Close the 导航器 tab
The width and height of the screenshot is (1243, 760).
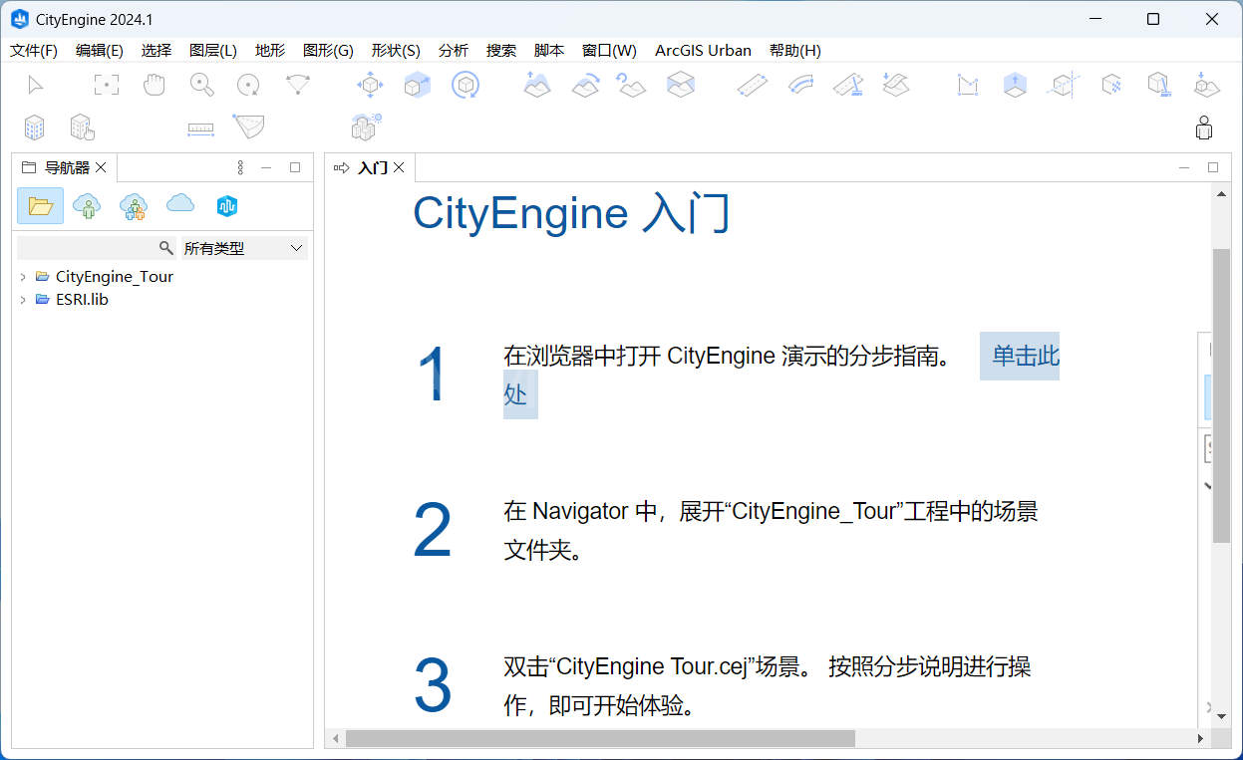point(101,167)
